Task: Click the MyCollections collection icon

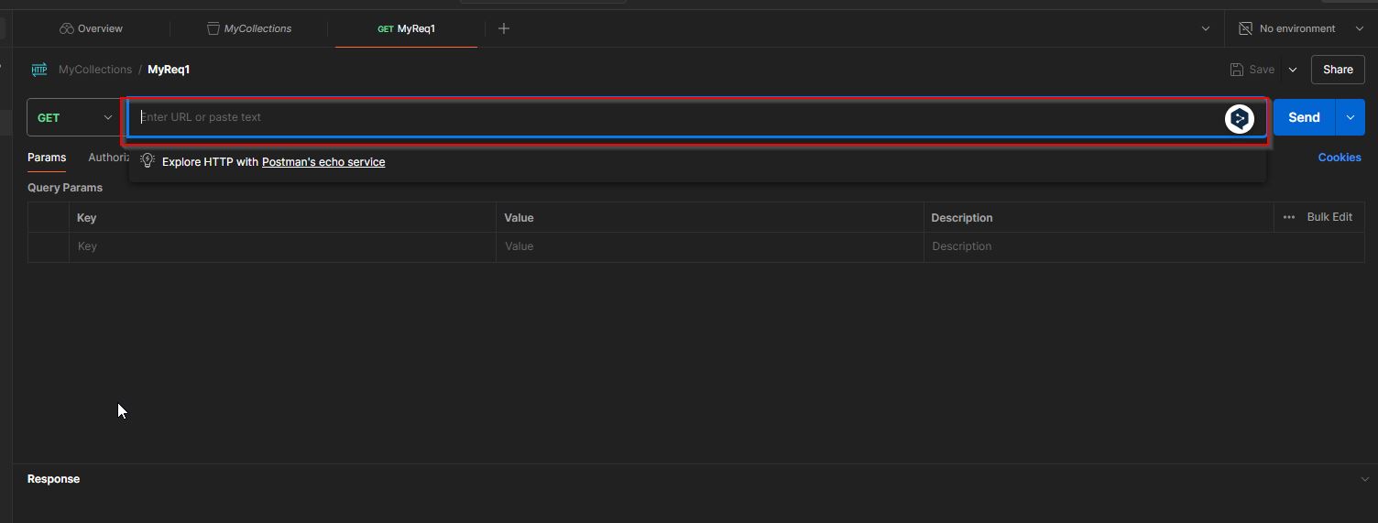Action: click(213, 28)
